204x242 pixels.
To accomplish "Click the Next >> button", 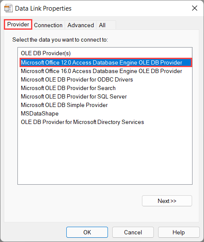I will [167, 201].
